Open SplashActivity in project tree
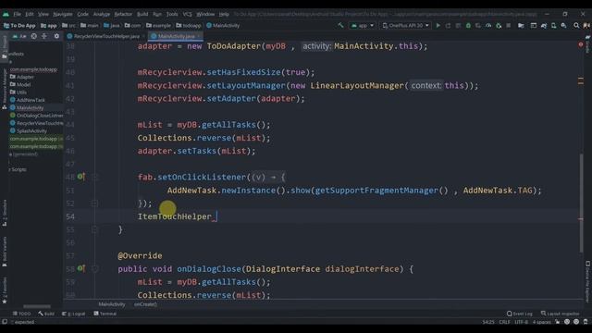The image size is (592, 333). tap(29, 131)
